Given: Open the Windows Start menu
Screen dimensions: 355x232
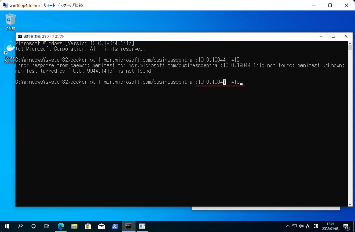Looking at the screenshot, I should click(x=7, y=226).
